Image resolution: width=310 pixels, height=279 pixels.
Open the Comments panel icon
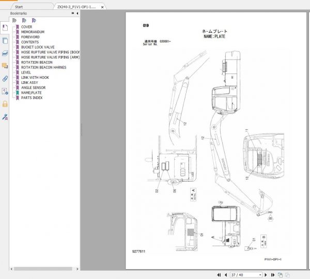5,66
